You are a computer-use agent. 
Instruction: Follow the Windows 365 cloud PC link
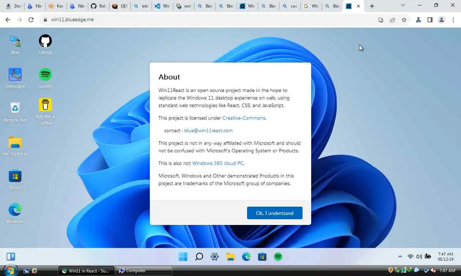[218, 163]
